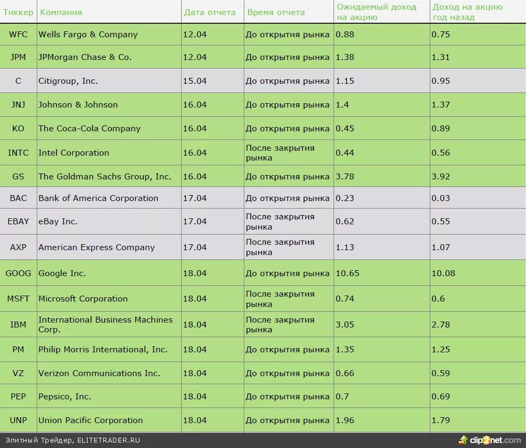Screen dimensions: 526x448
Task: Click the eBay Inc. company name
Action: click(58, 222)
